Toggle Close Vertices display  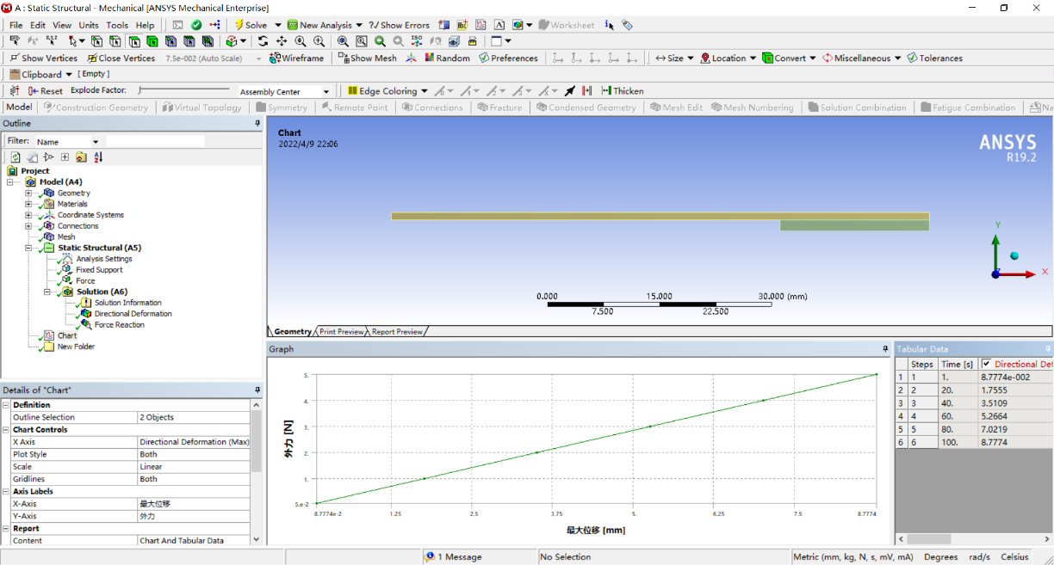click(x=121, y=58)
